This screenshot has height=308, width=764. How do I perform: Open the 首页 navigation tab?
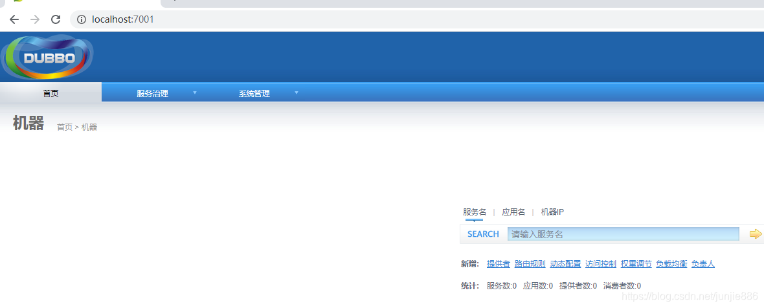(51, 93)
